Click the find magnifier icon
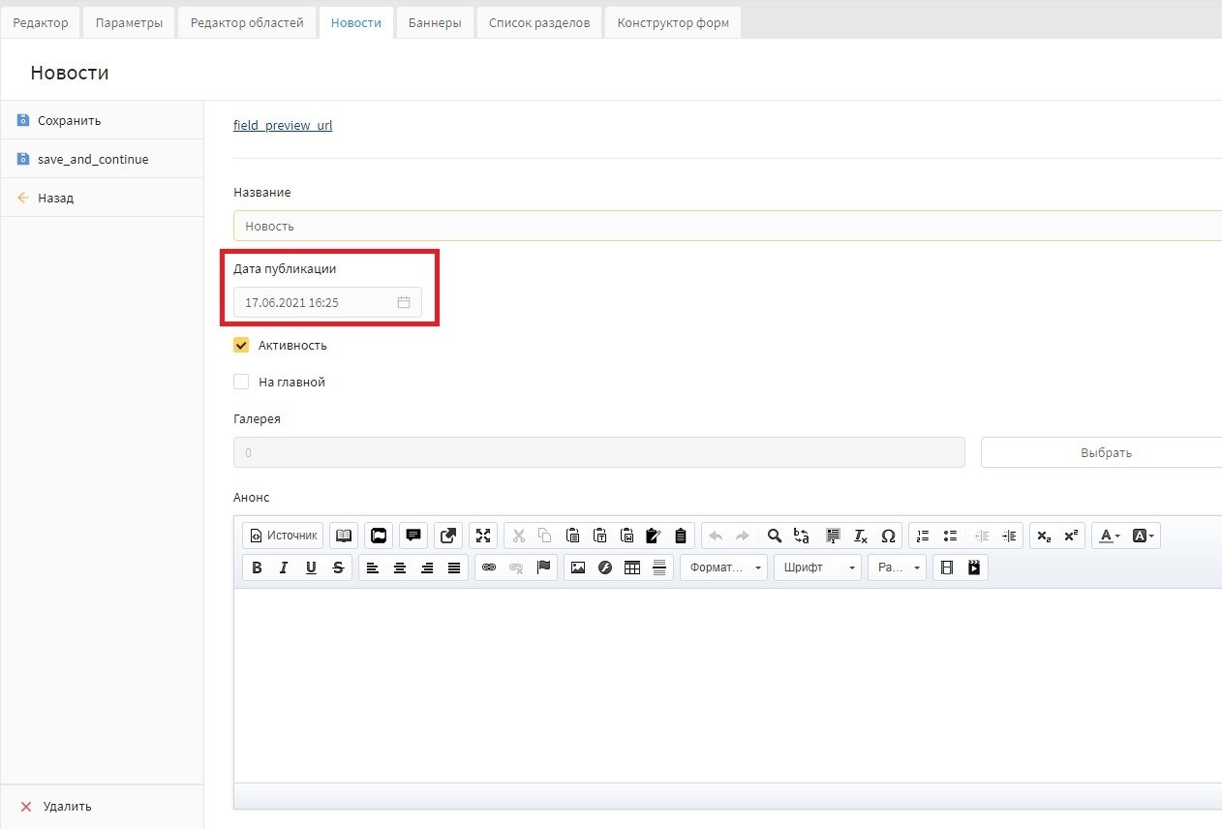Viewport: 1222px width, 829px height. tap(774, 536)
